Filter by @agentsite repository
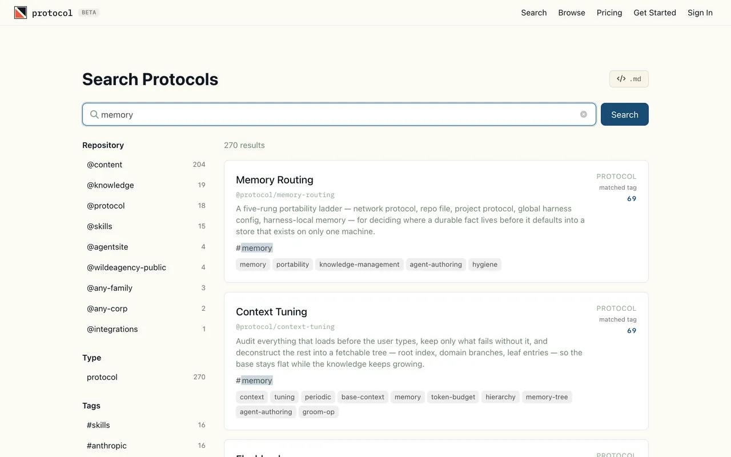Image resolution: width=731 pixels, height=457 pixels. (146, 247)
